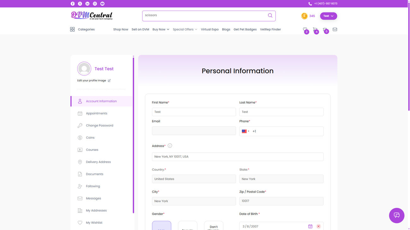Click the 345 coins balance
410x230 pixels.
point(312,16)
